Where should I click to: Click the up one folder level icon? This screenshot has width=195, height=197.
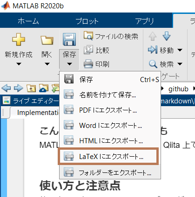[31, 89]
